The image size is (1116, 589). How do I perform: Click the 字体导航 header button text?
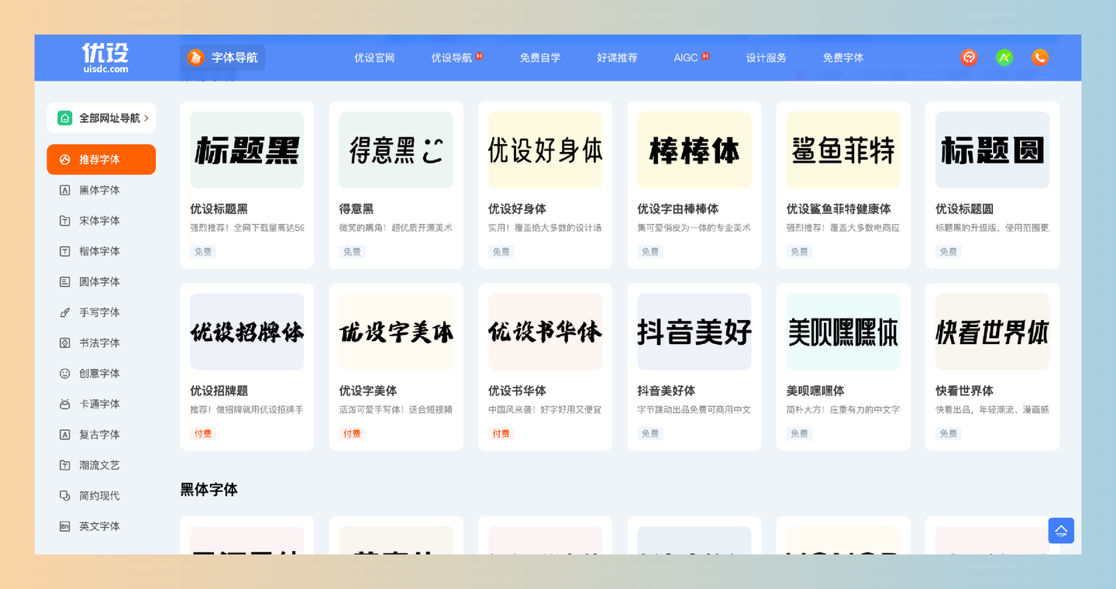(x=235, y=58)
